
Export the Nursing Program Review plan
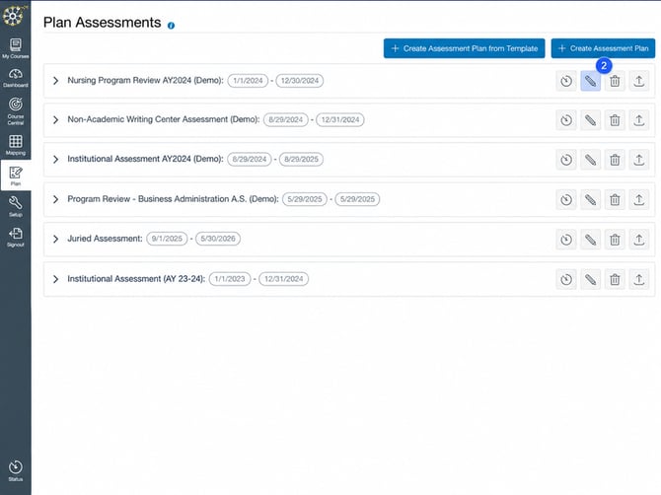pyautogui.click(x=638, y=81)
